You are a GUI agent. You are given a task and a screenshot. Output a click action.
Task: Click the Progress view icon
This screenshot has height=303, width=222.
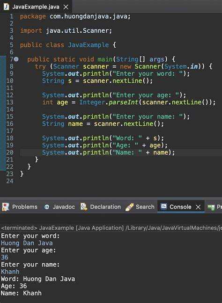pos(211,207)
